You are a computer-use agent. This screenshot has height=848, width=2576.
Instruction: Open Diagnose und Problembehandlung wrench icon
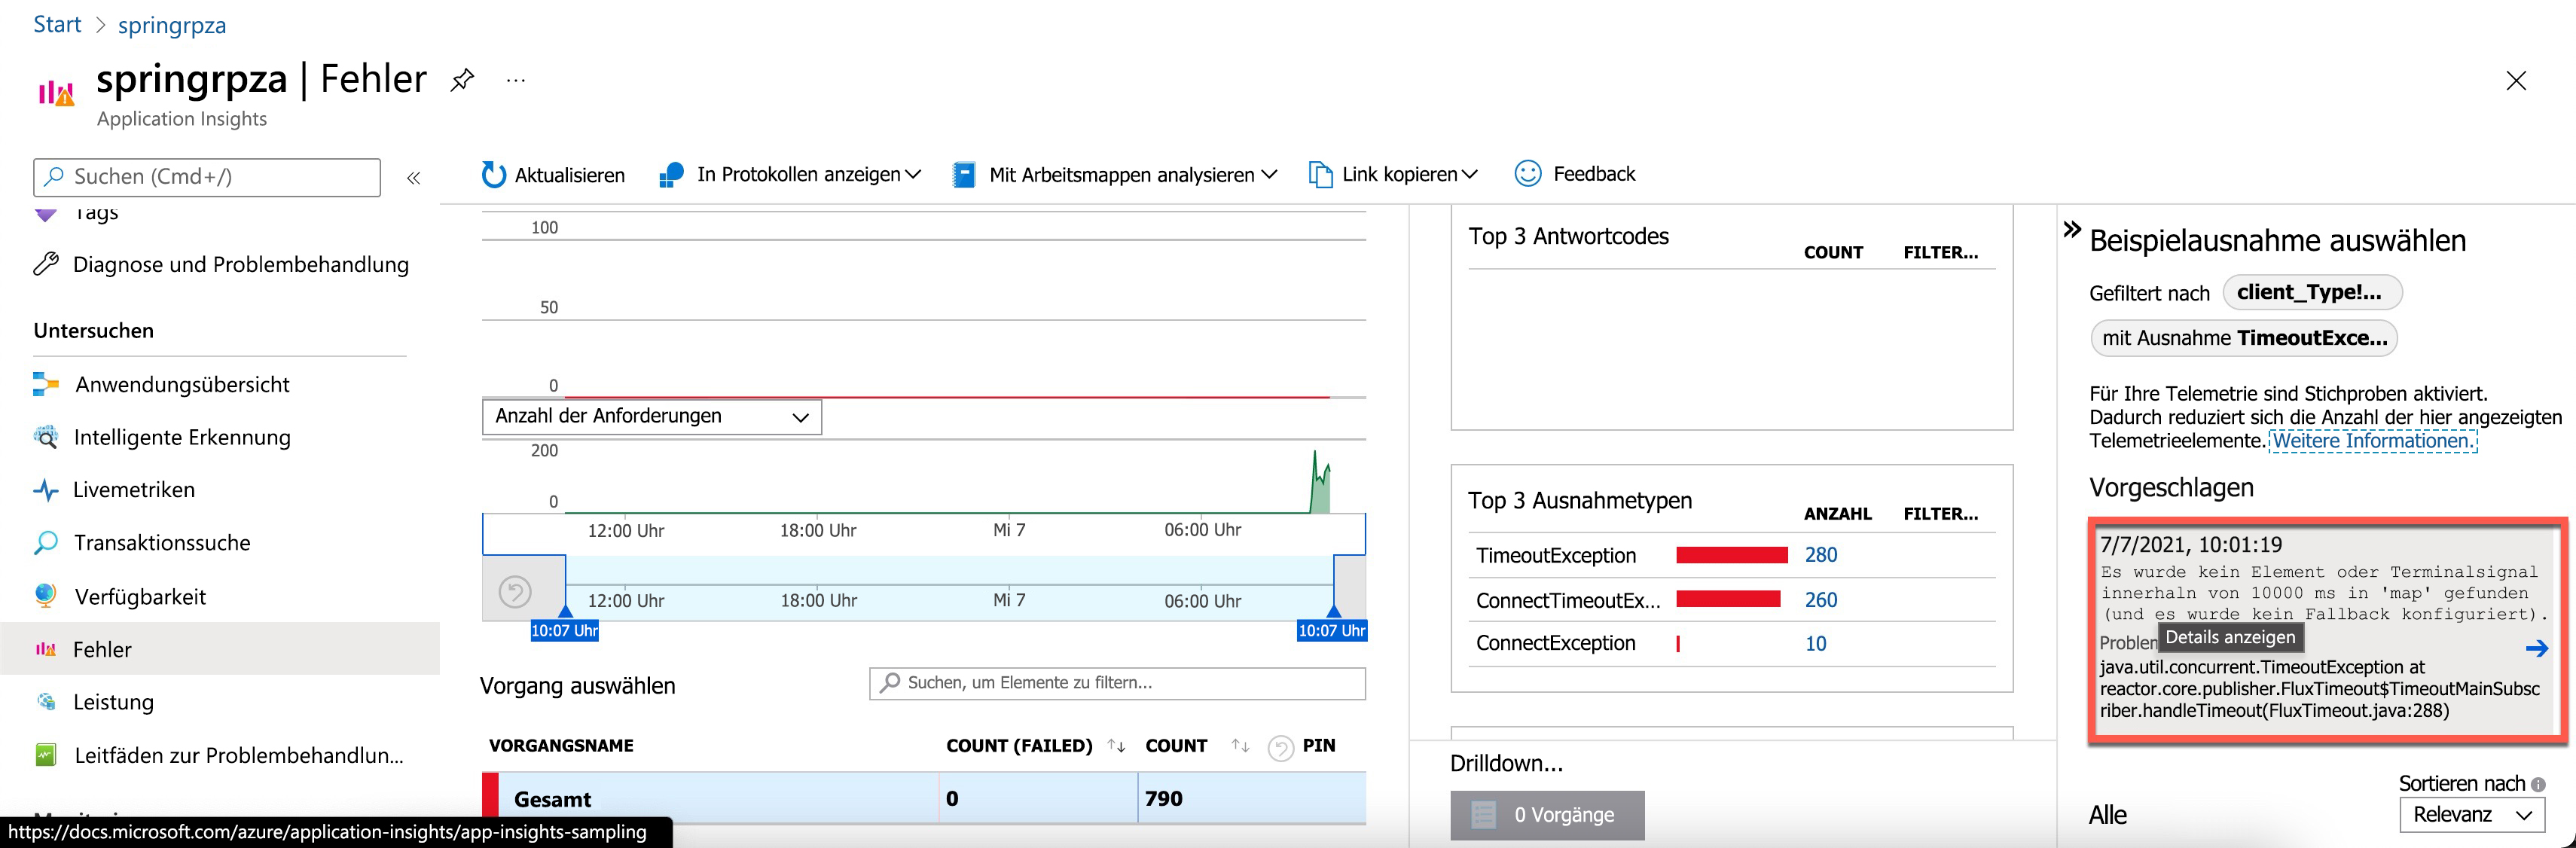click(45, 264)
